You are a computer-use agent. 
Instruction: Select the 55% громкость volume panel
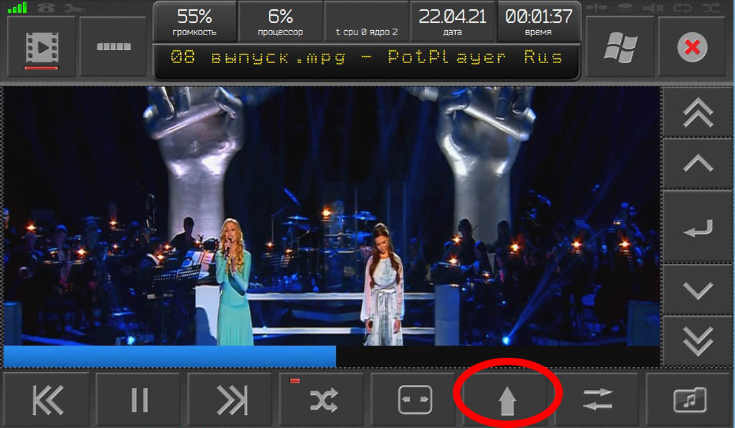[195, 22]
